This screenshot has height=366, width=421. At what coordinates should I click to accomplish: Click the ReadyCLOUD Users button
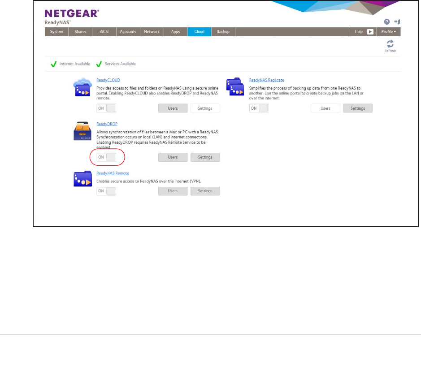[173, 108]
